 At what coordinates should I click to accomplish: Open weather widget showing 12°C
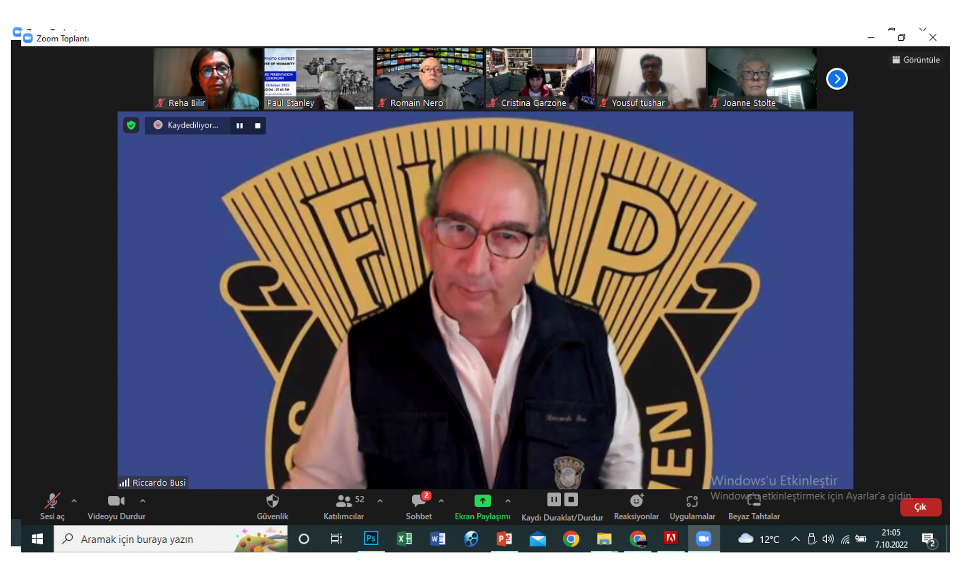tap(758, 539)
